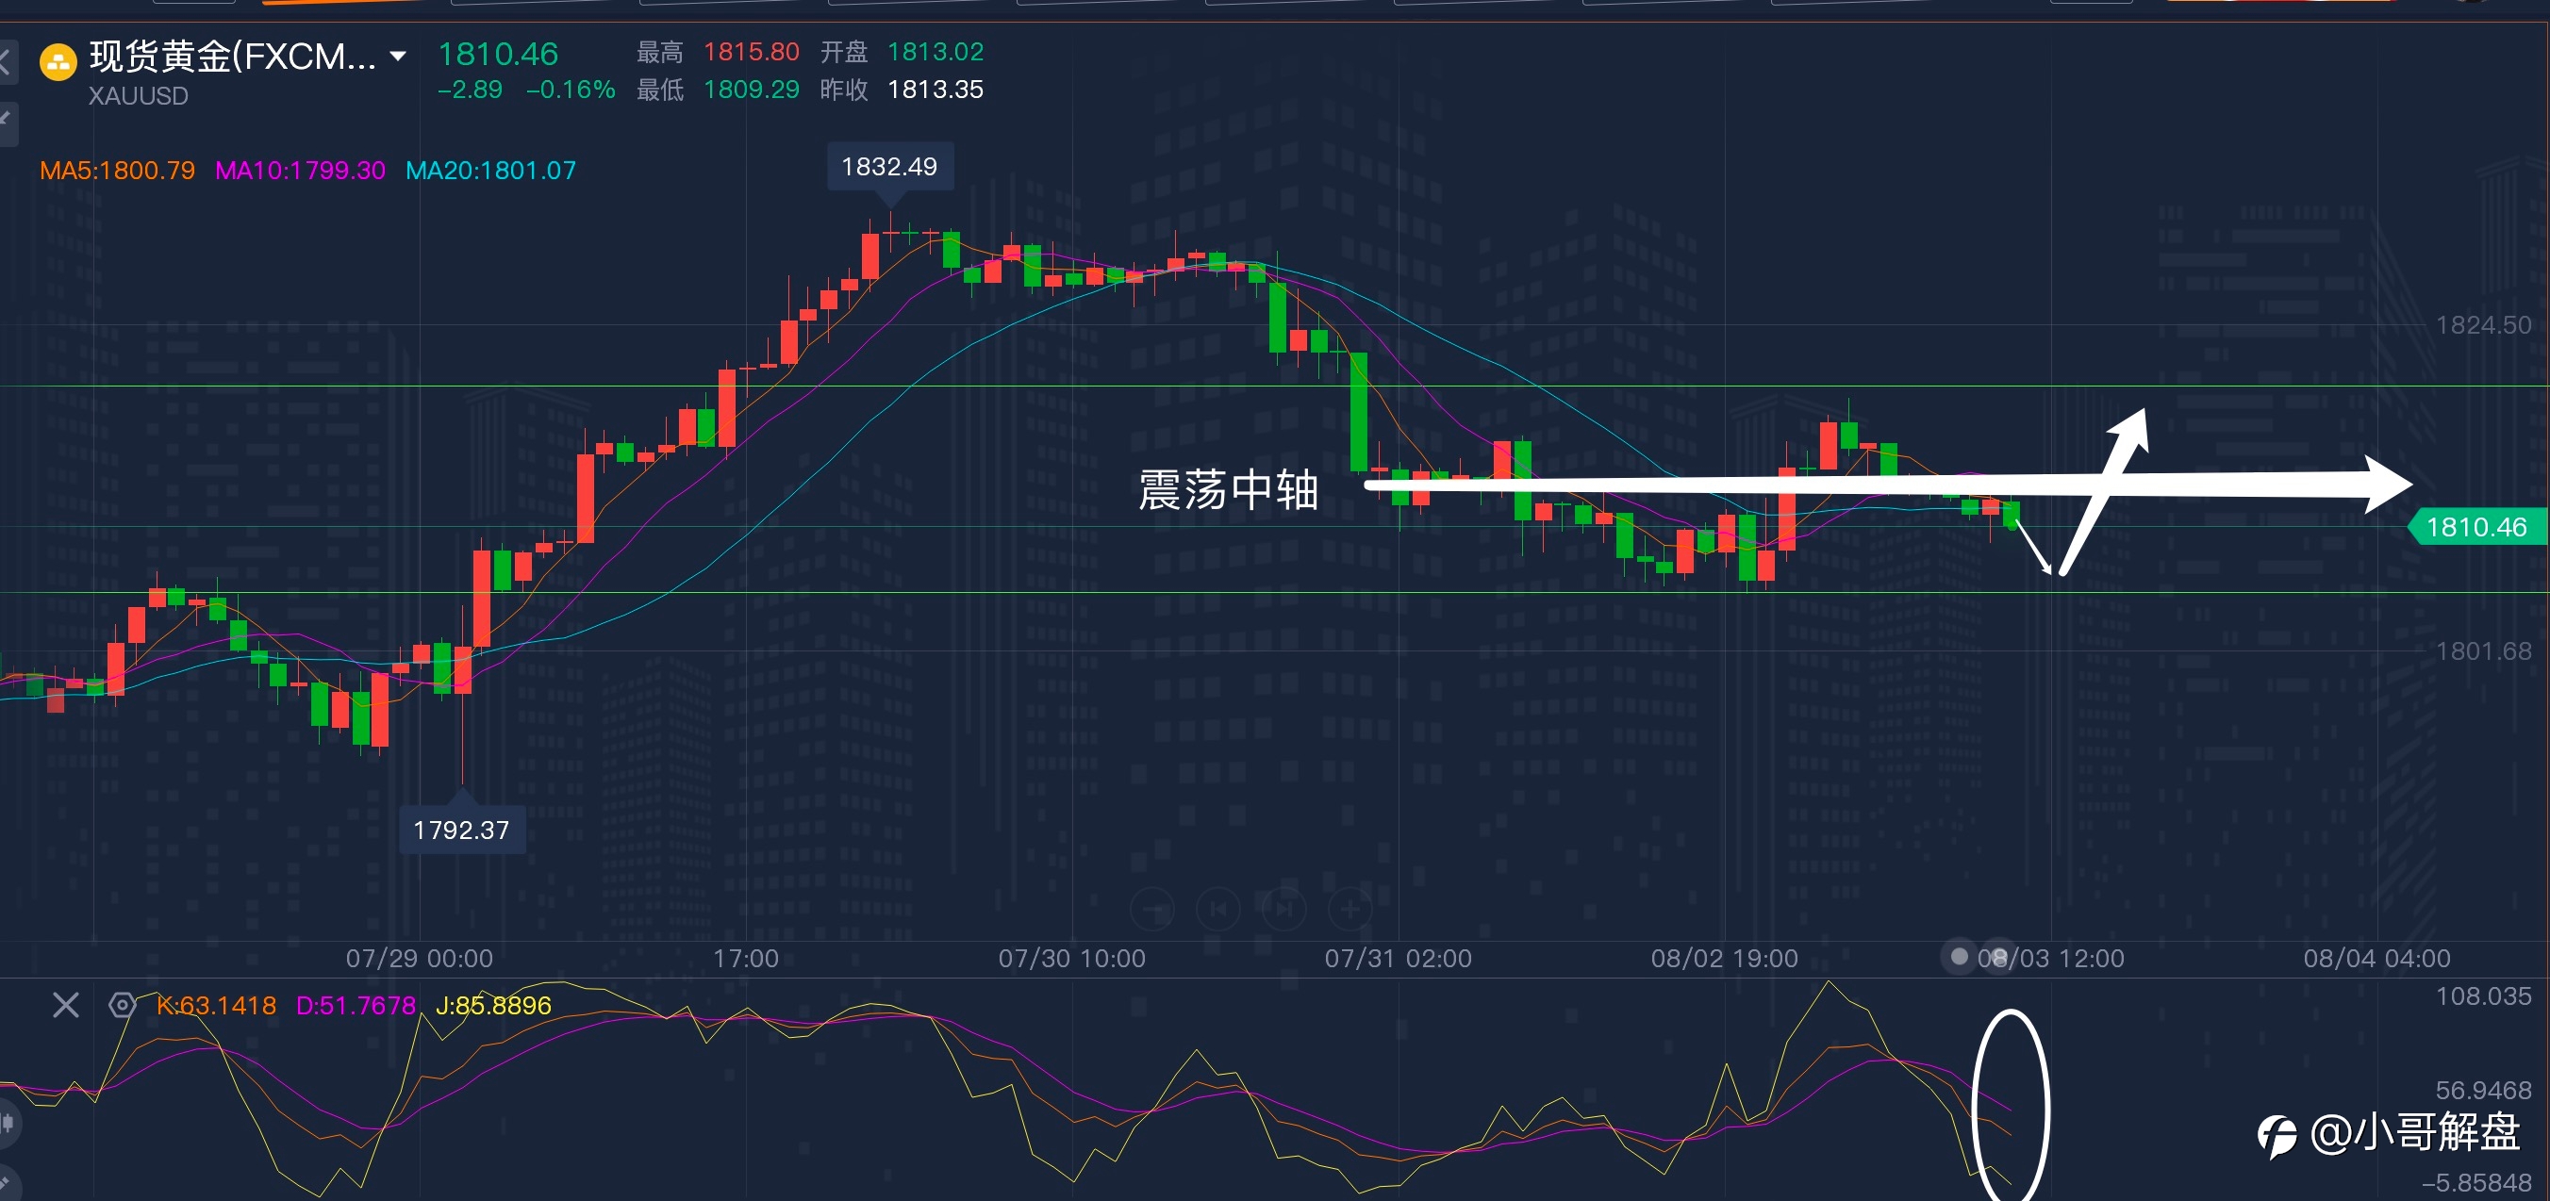Open KDJ indicator settings icon
The width and height of the screenshot is (2550, 1201).
[122, 1005]
